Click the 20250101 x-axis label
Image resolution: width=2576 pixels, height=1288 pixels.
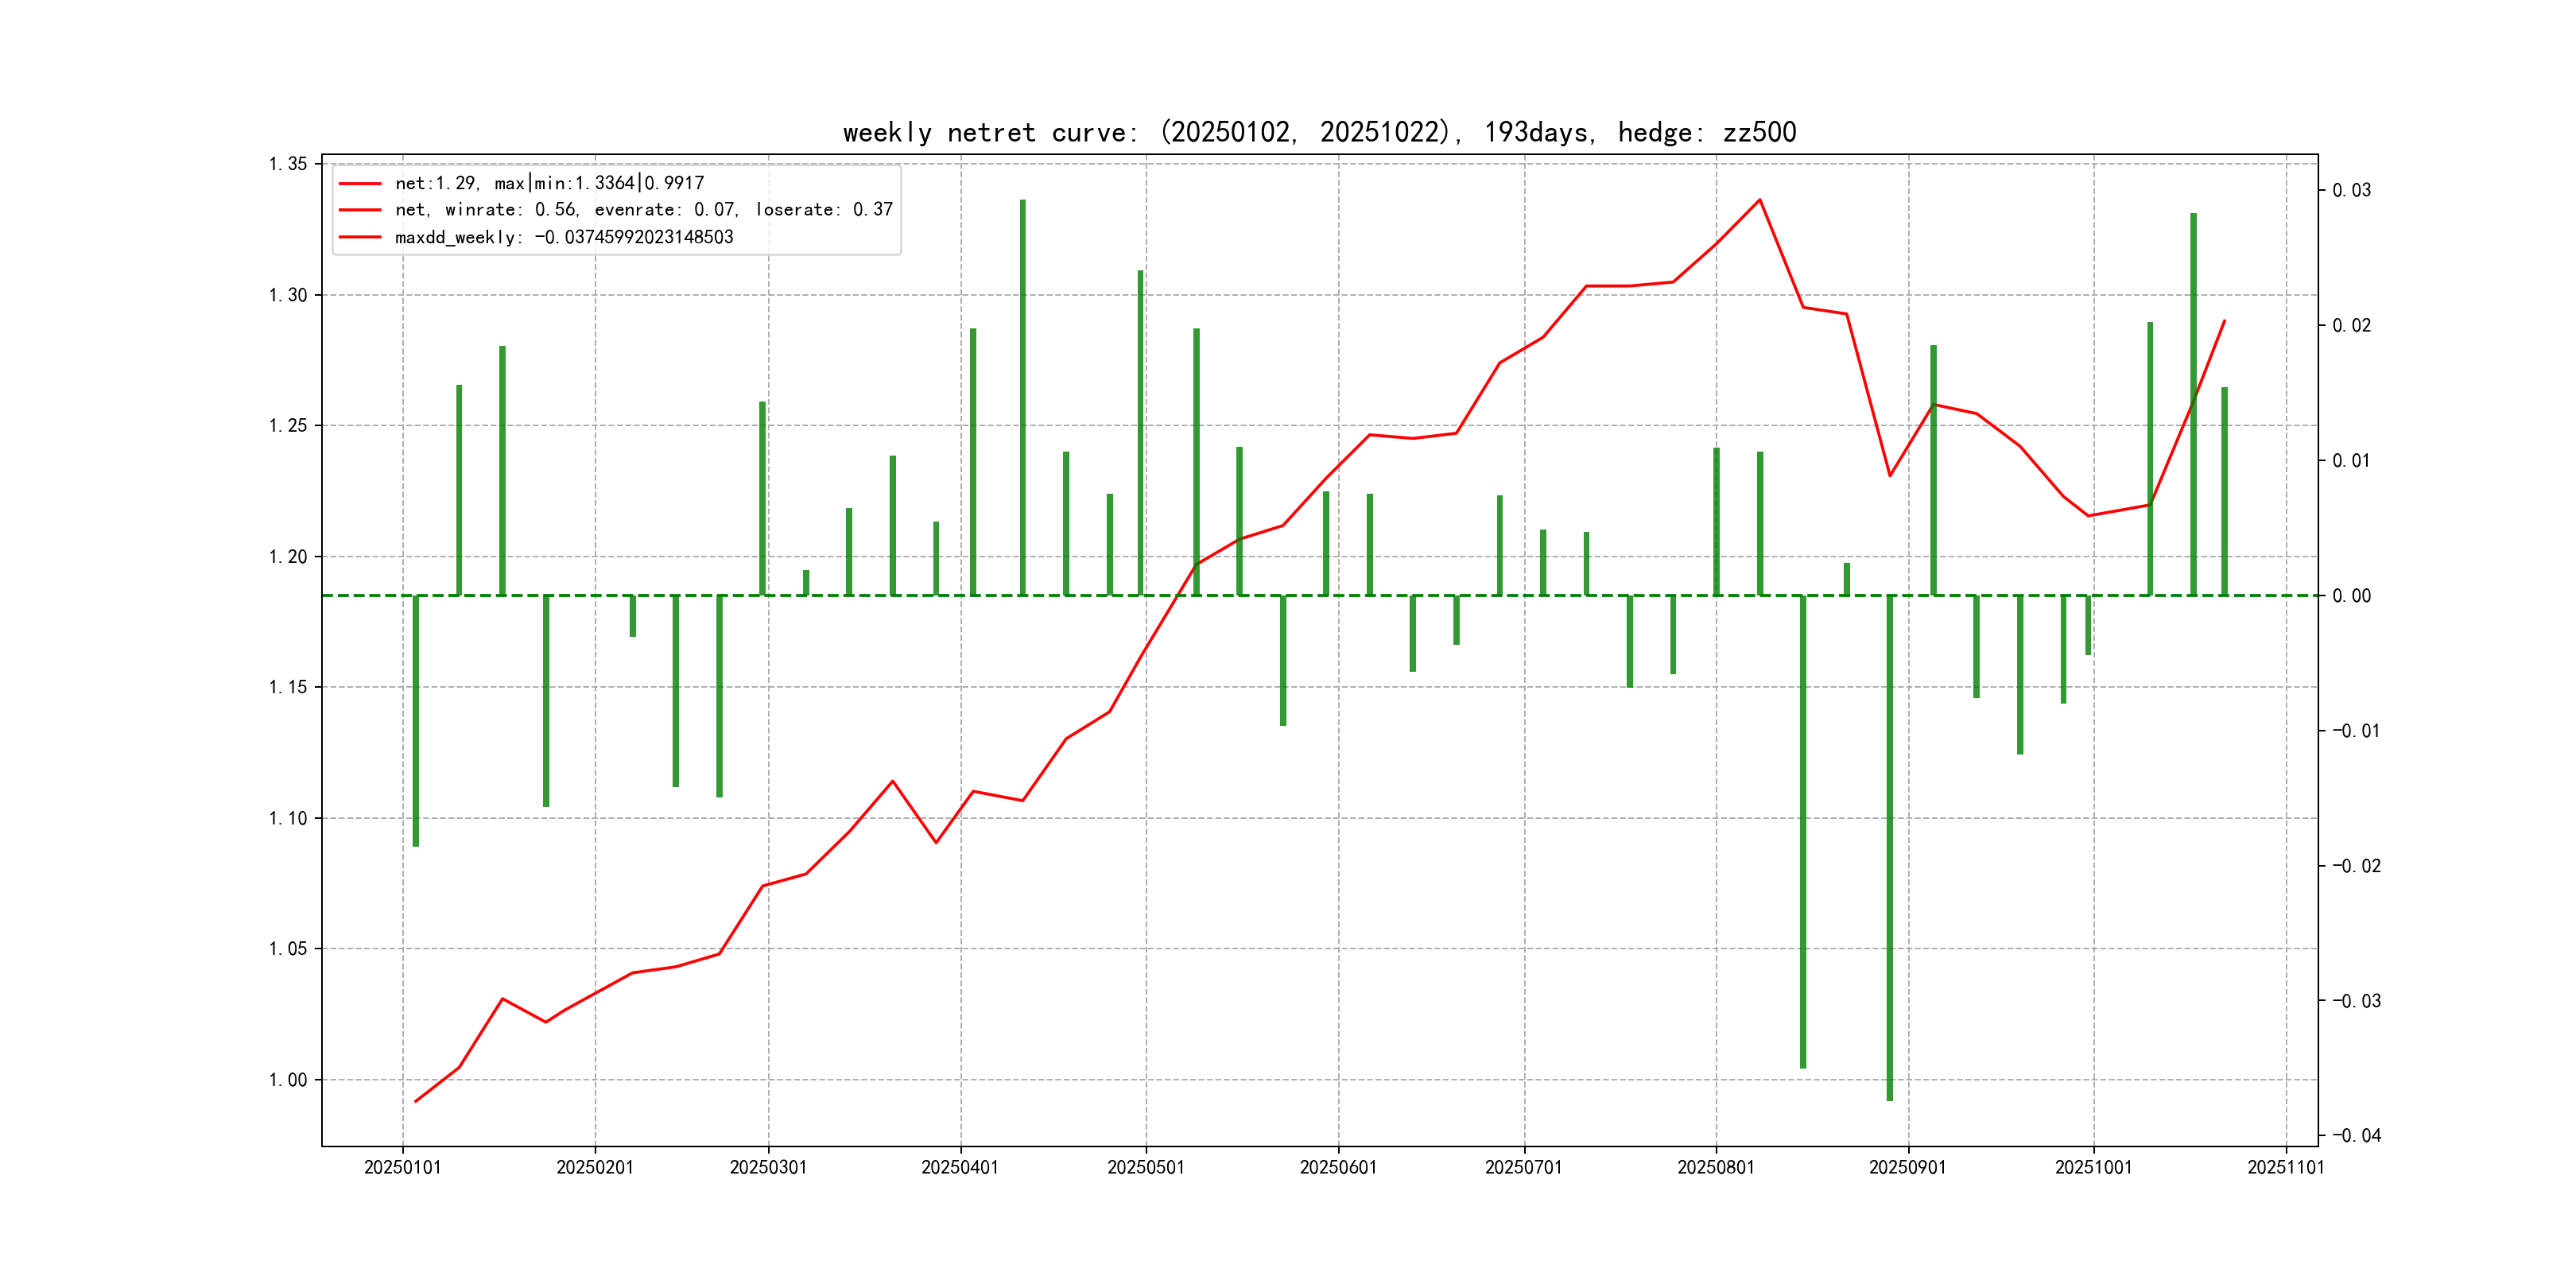[x=402, y=1168]
